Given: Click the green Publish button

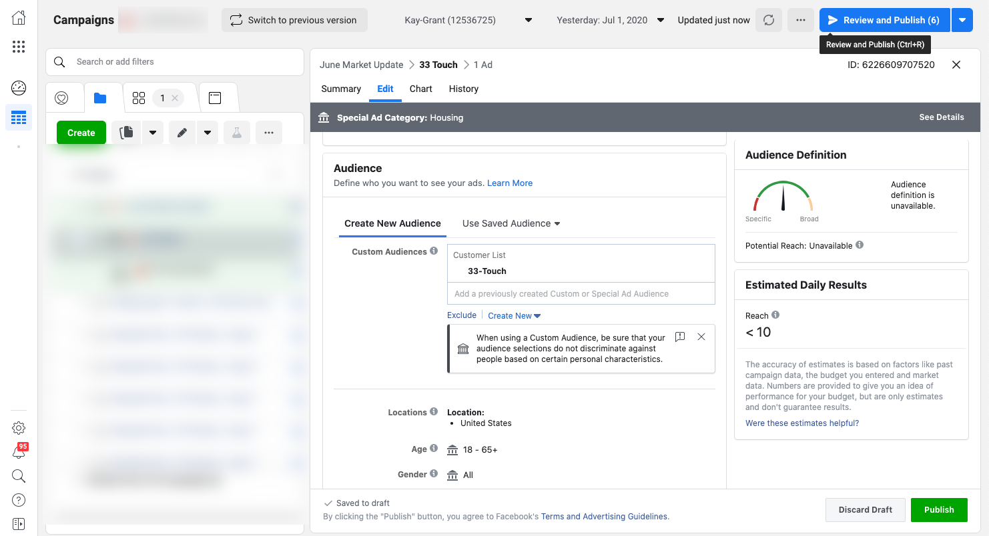Looking at the screenshot, I should (938, 510).
